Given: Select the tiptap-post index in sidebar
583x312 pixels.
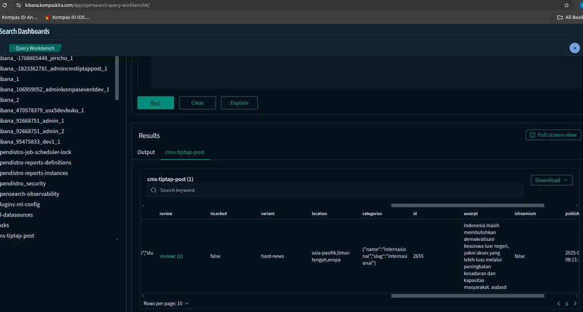Looking at the screenshot, I should pyautogui.click(x=17, y=236).
